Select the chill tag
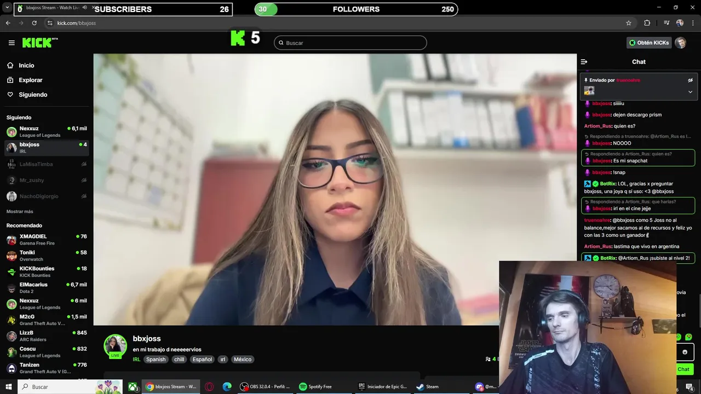The height and width of the screenshot is (394, 701). [x=179, y=360]
